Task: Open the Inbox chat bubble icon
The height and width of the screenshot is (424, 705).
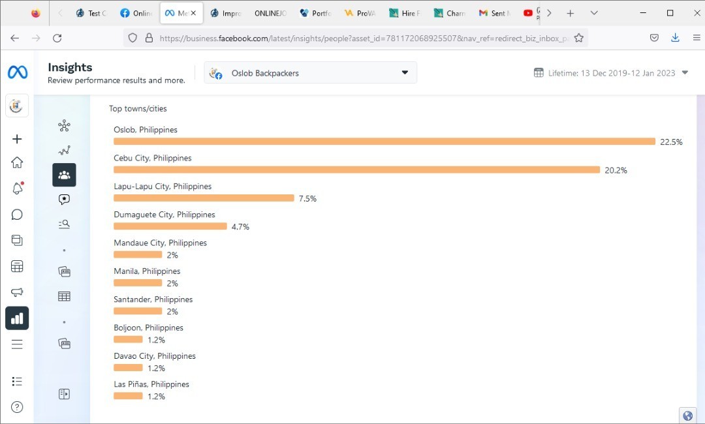Action: click(x=18, y=215)
